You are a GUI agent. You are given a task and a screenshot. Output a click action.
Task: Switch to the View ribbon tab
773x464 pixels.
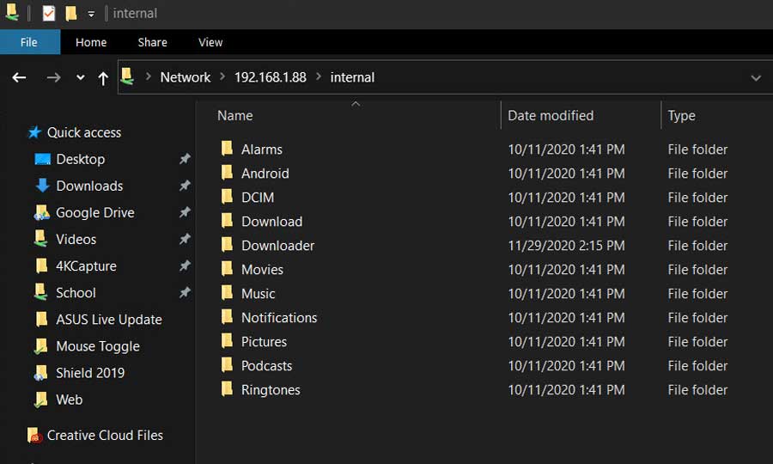tap(210, 42)
